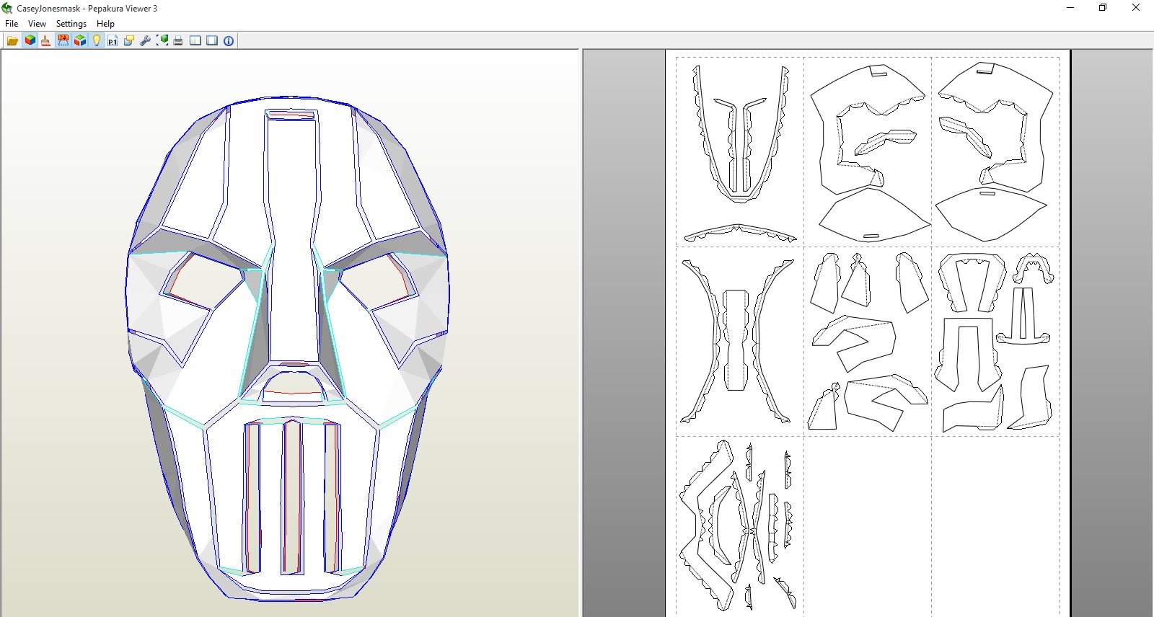Open the View menu
Image resolution: width=1154 pixels, height=617 pixels.
click(x=37, y=24)
